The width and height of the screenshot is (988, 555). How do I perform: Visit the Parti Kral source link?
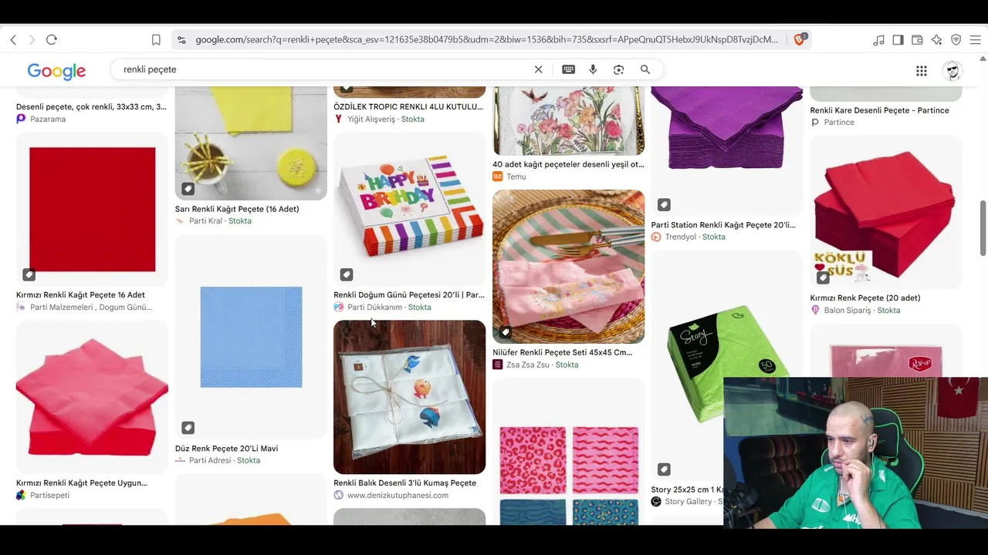coord(205,220)
